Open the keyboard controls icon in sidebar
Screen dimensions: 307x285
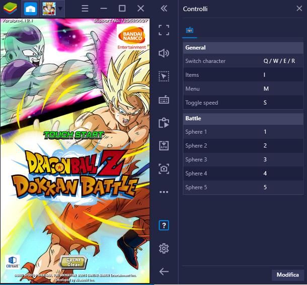(164, 100)
